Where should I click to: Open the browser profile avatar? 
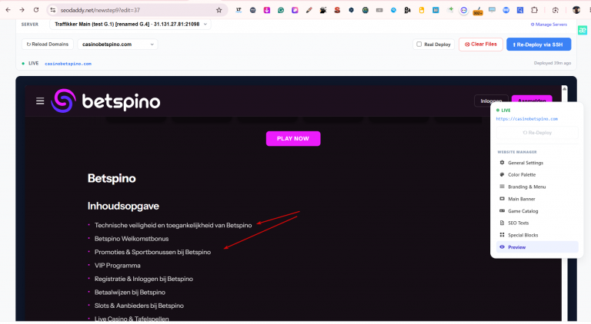576,10
